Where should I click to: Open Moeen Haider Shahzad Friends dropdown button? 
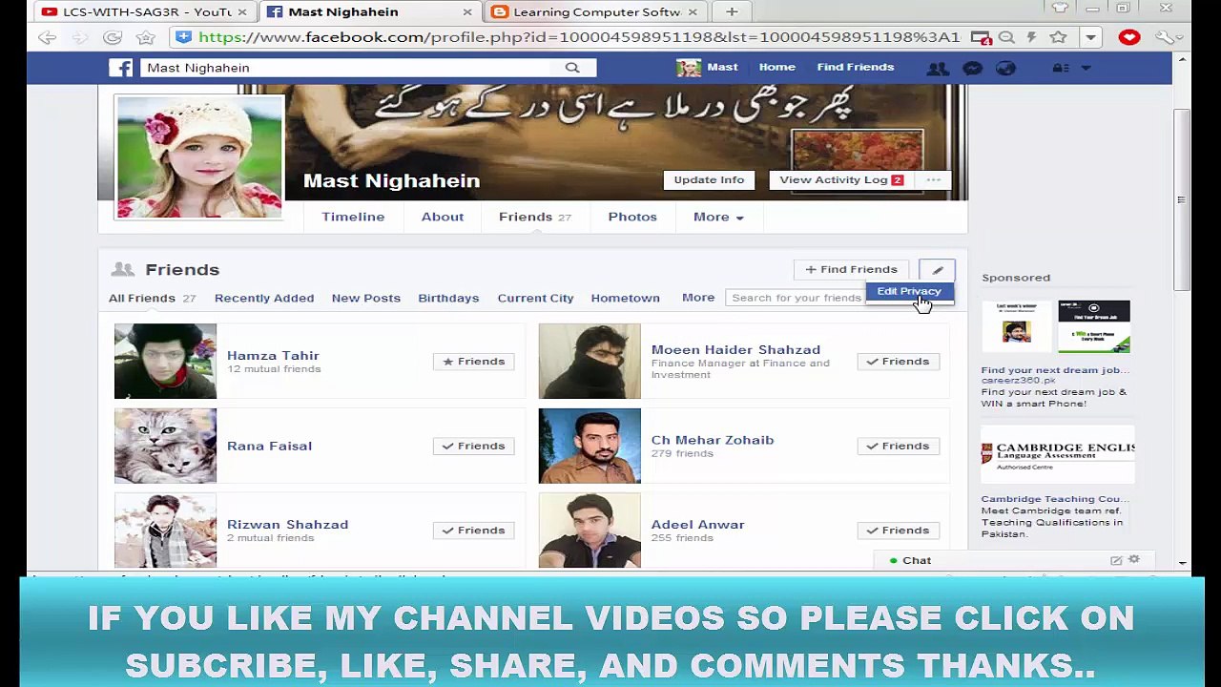point(899,362)
